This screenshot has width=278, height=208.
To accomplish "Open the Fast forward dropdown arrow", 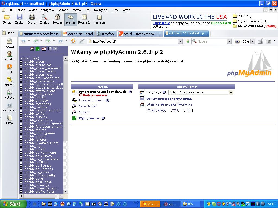I will 66,41.
